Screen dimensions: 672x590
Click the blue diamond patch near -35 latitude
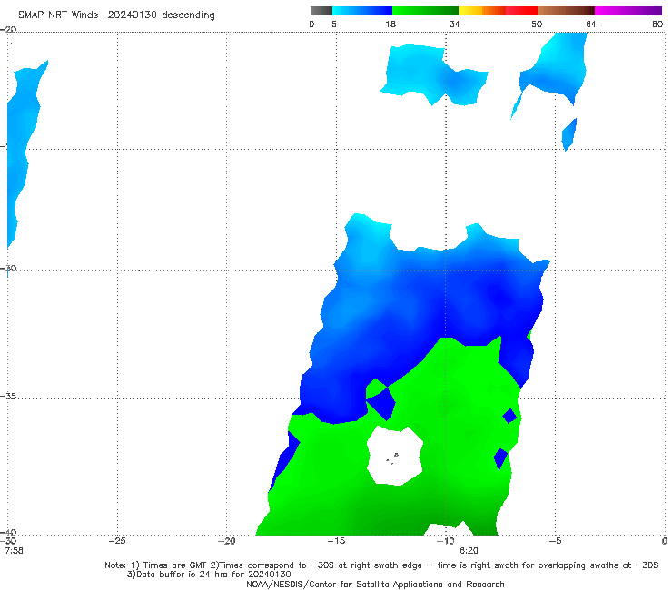(x=380, y=404)
